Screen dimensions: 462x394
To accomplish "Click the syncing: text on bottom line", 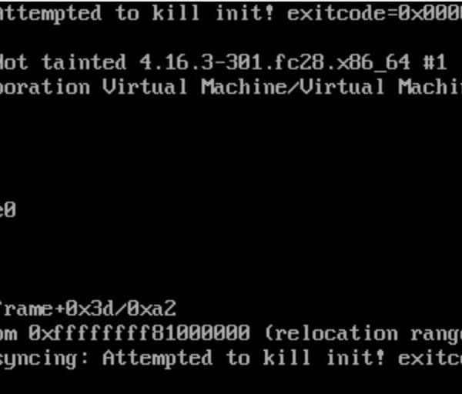I will click(44, 359).
